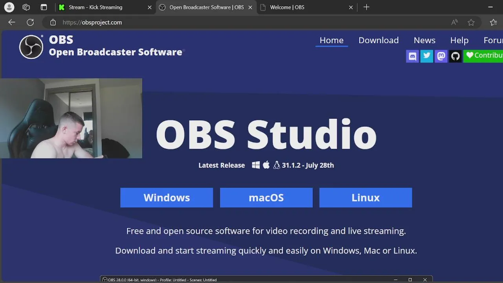Go back to the previous page
The image size is (503, 283).
pyautogui.click(x=12, y=22)
